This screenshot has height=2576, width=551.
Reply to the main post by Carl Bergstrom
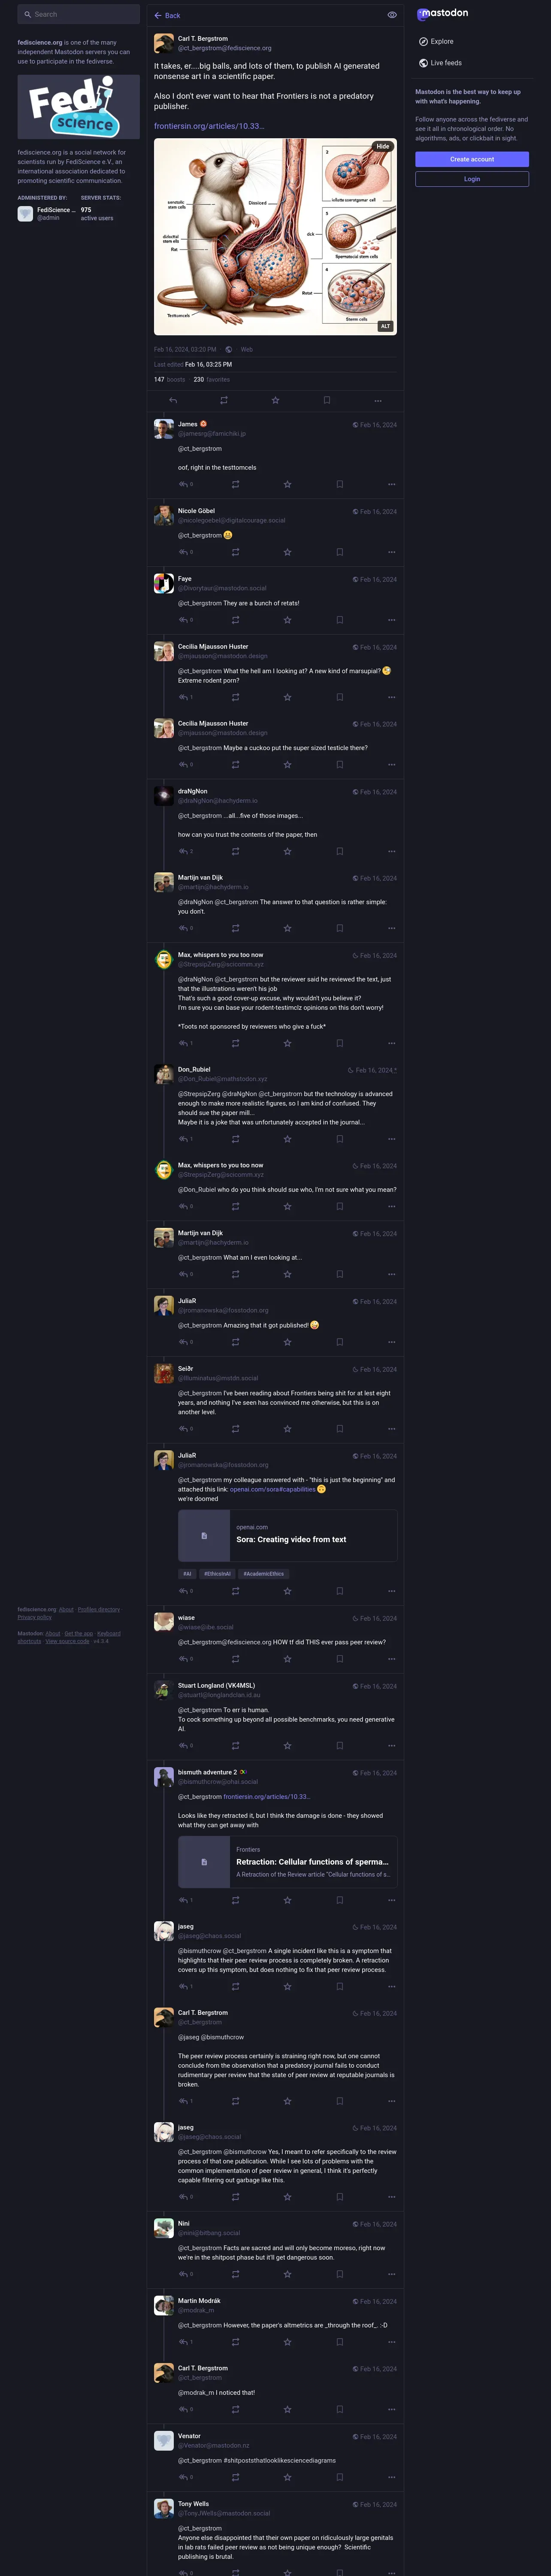coord(173,400)
